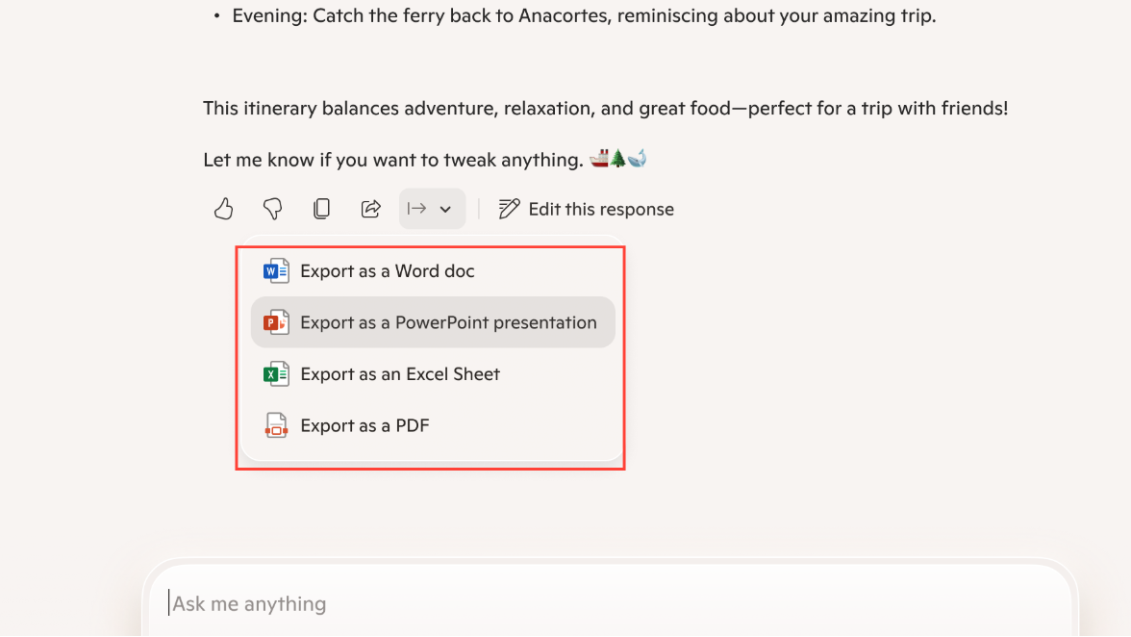The image size is (1131, 637).
Task: Copy the response using the copy icon
Action: (x=322, y=209)
